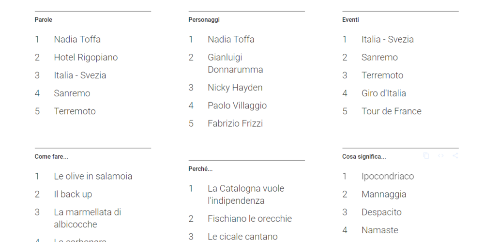Open Fabrizio Frizzi entry
This screenshot has height=242, width=484.
(235, 123)
